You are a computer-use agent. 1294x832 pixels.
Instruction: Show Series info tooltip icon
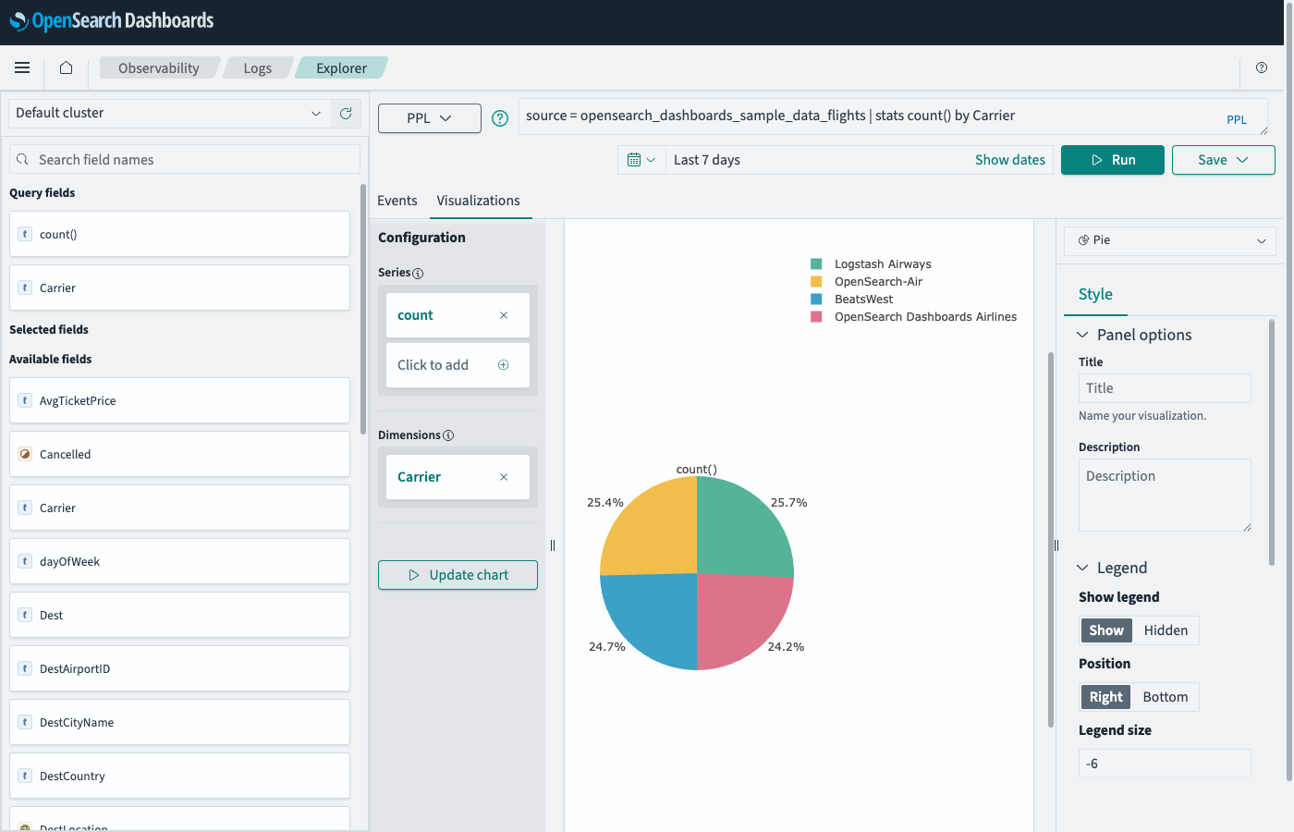418,274
